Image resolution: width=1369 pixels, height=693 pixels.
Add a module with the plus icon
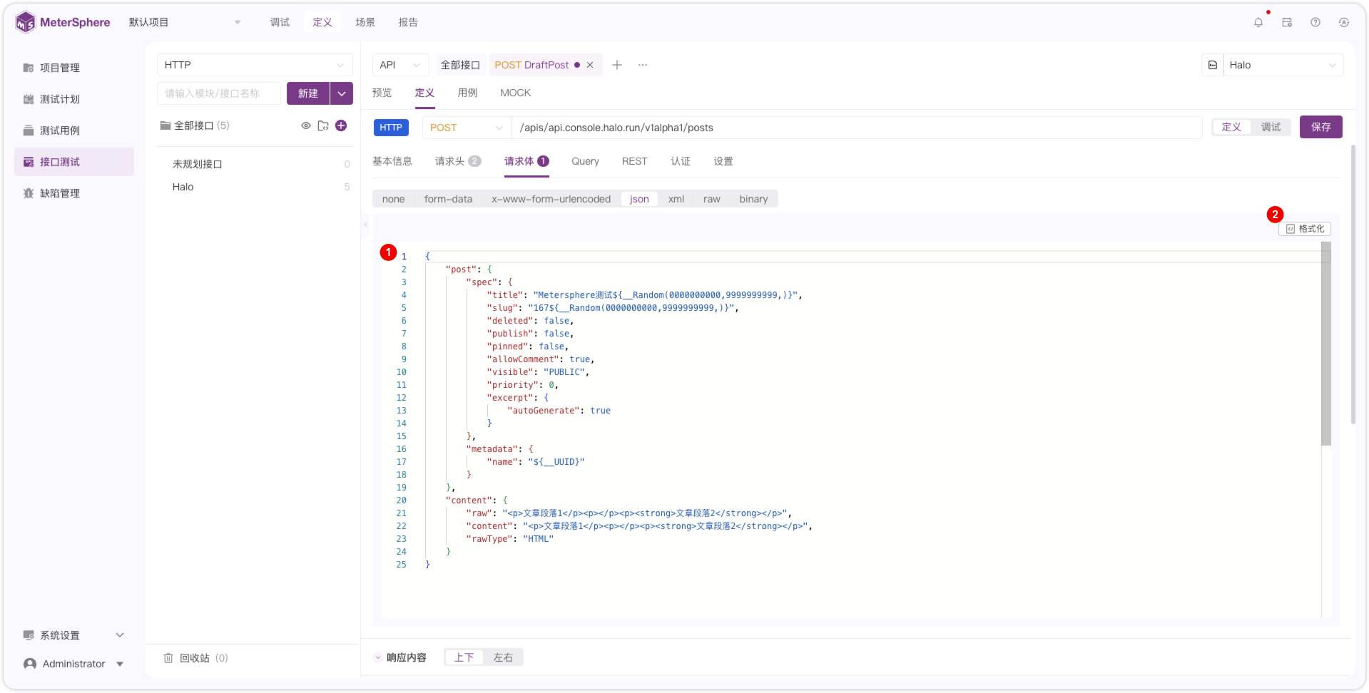341,125
